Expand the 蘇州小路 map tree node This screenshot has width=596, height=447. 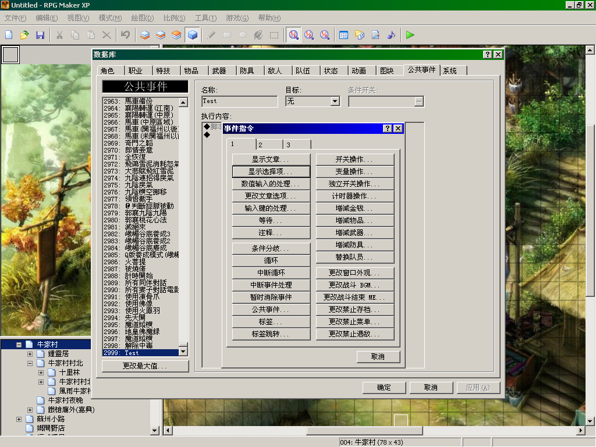click(19, 419)
